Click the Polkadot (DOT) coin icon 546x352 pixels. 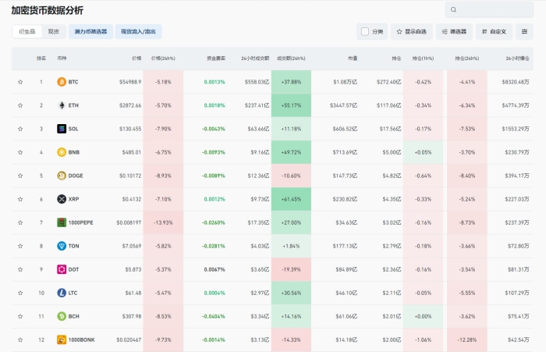[x=62, y=269]
